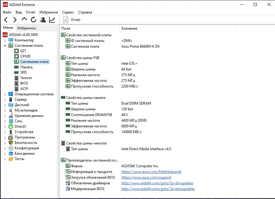Select the ЦП item icon

pos(16,51)
